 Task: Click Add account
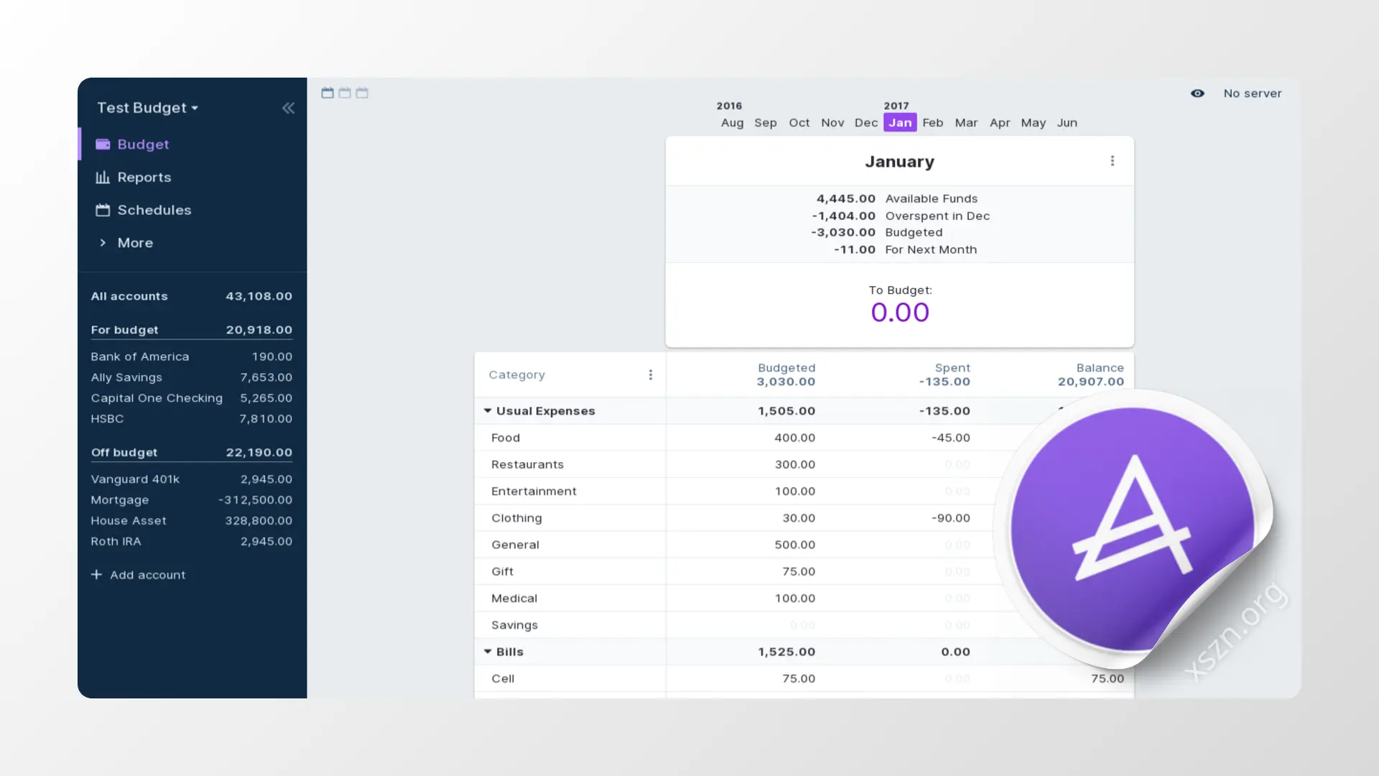(x=138, y=575)
